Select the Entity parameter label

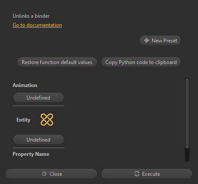[x=23, y=120]
